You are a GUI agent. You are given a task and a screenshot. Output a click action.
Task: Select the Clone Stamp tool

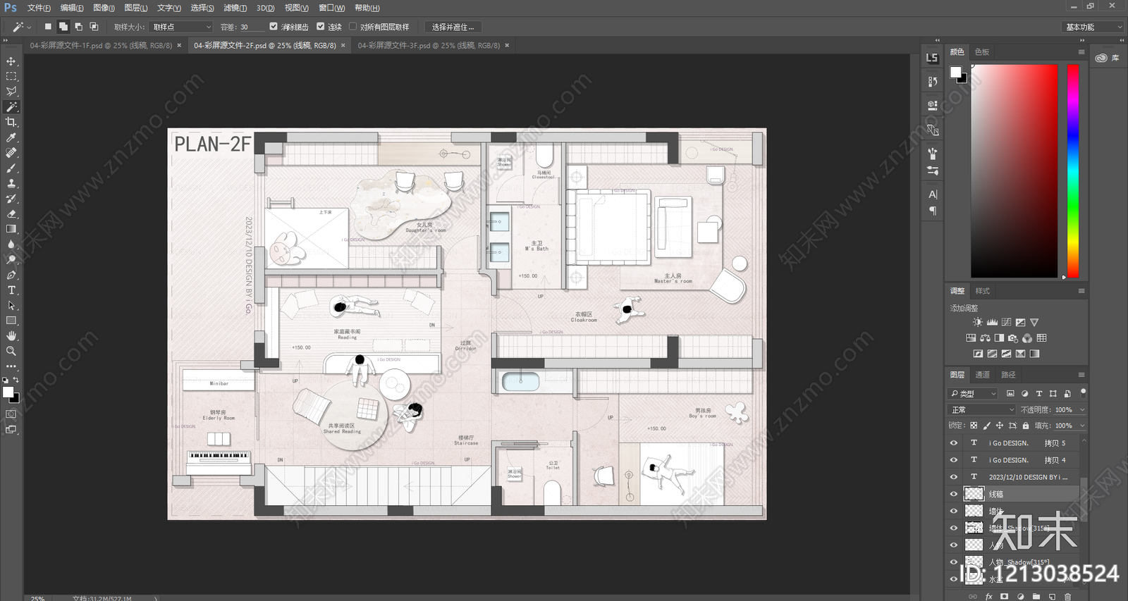[11, 183]
